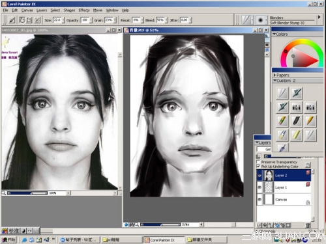
Task: Select the pale blender icon in fourth row
Action: point(310,135)
